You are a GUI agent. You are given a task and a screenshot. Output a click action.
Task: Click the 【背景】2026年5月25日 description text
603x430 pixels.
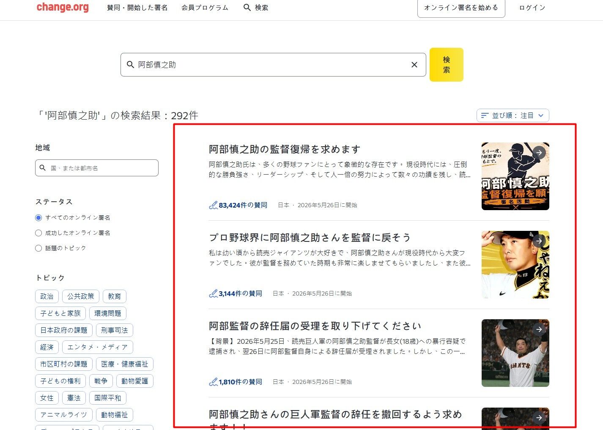point(337,346)
